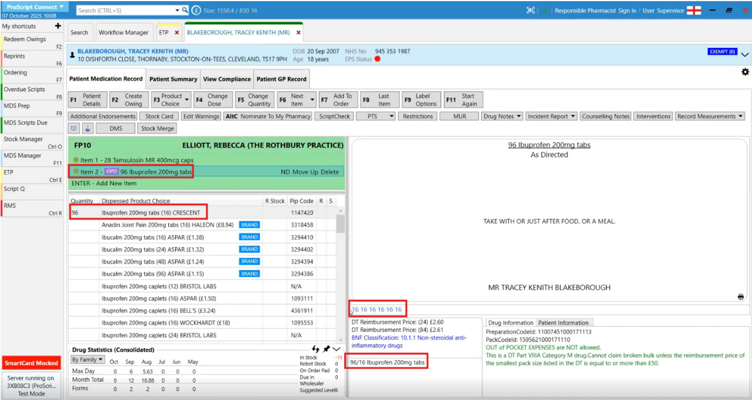This screenshot has width=752, height=400.
Task: Expand the Drug Notes dropdown
Action: 503,116
